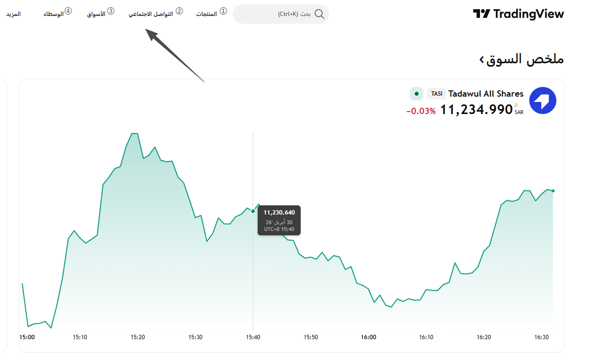Click the Tadawul All Shares round logo
This screenshot has width=610, height=359.
(543, 101)
